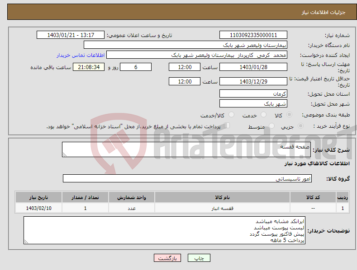Click the نام کالا column header
357x270 pixels.
(x=222, y=197)
